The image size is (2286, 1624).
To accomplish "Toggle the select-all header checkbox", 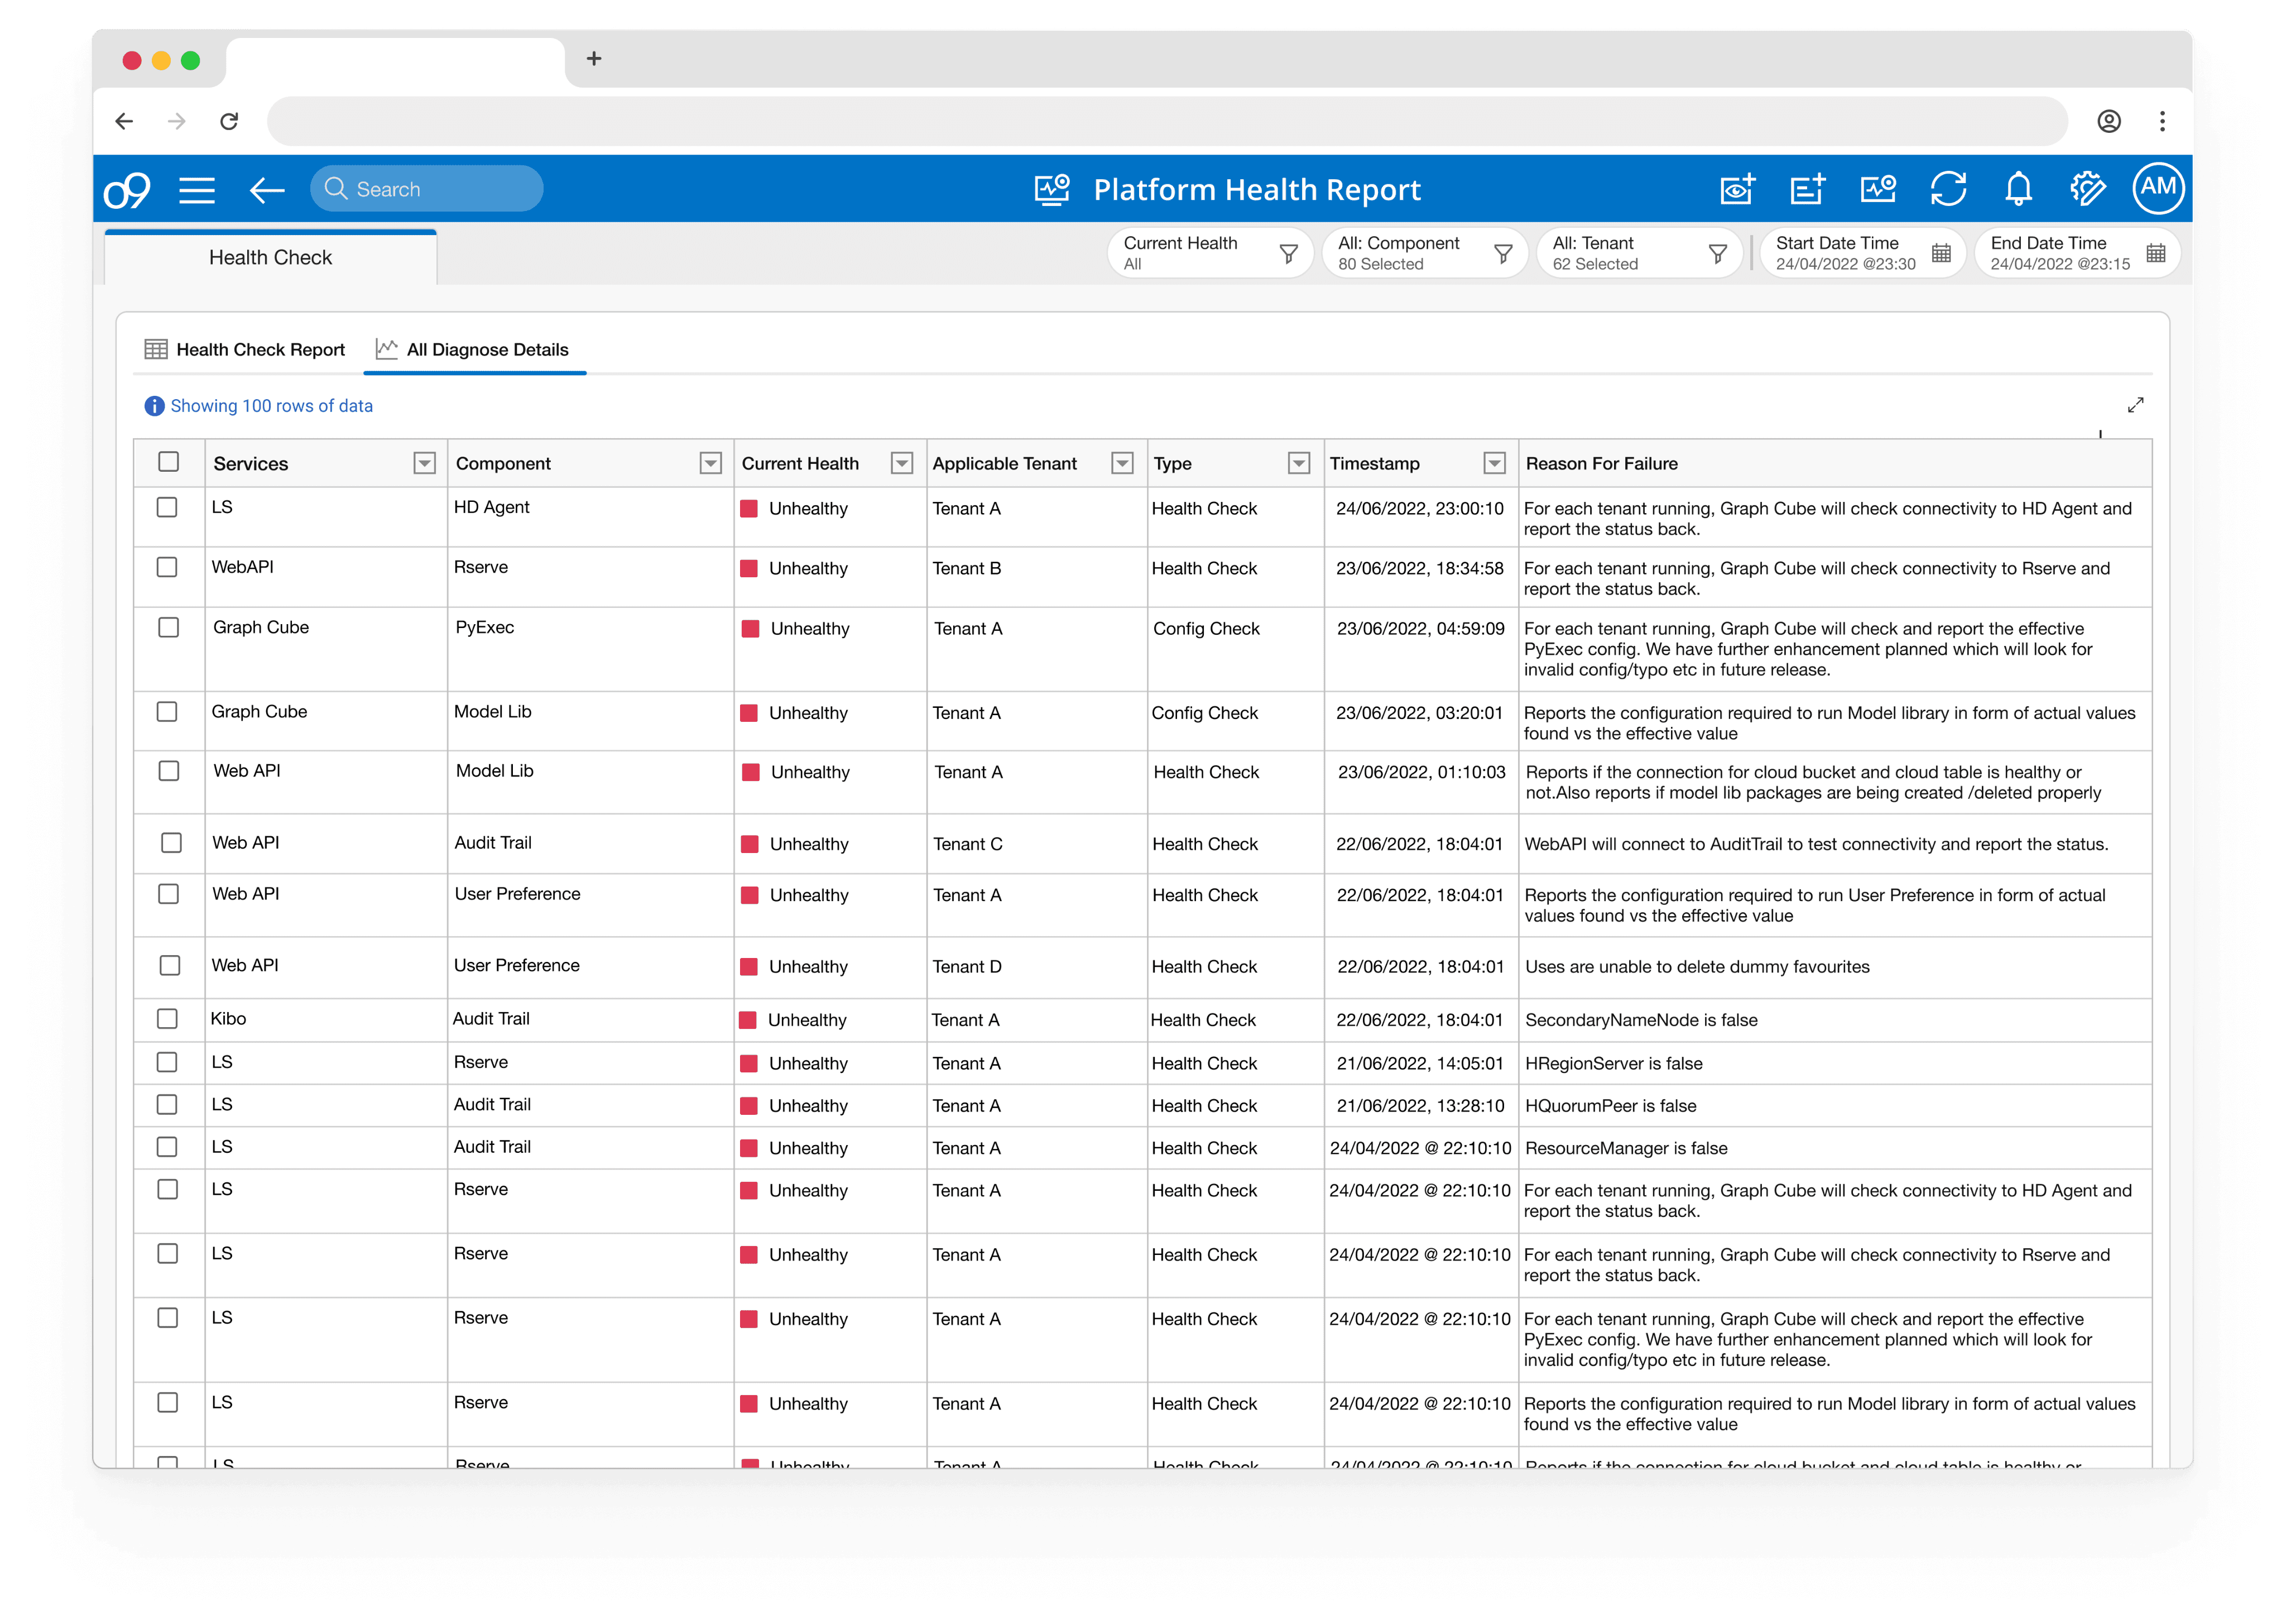I will click(169, 462).
